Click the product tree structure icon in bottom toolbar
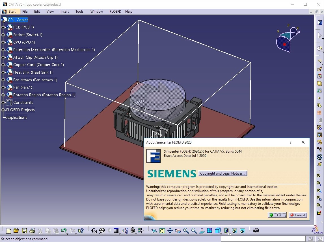 pos(125,231)
